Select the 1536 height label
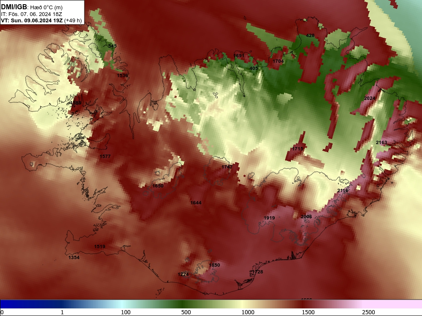422x316 pixels. (122, 75)
